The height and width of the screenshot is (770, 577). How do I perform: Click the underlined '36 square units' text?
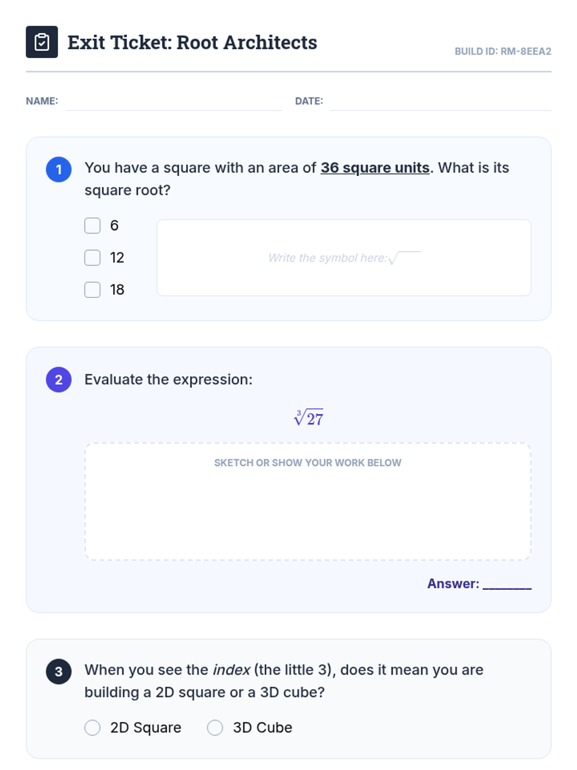(375, 167)
